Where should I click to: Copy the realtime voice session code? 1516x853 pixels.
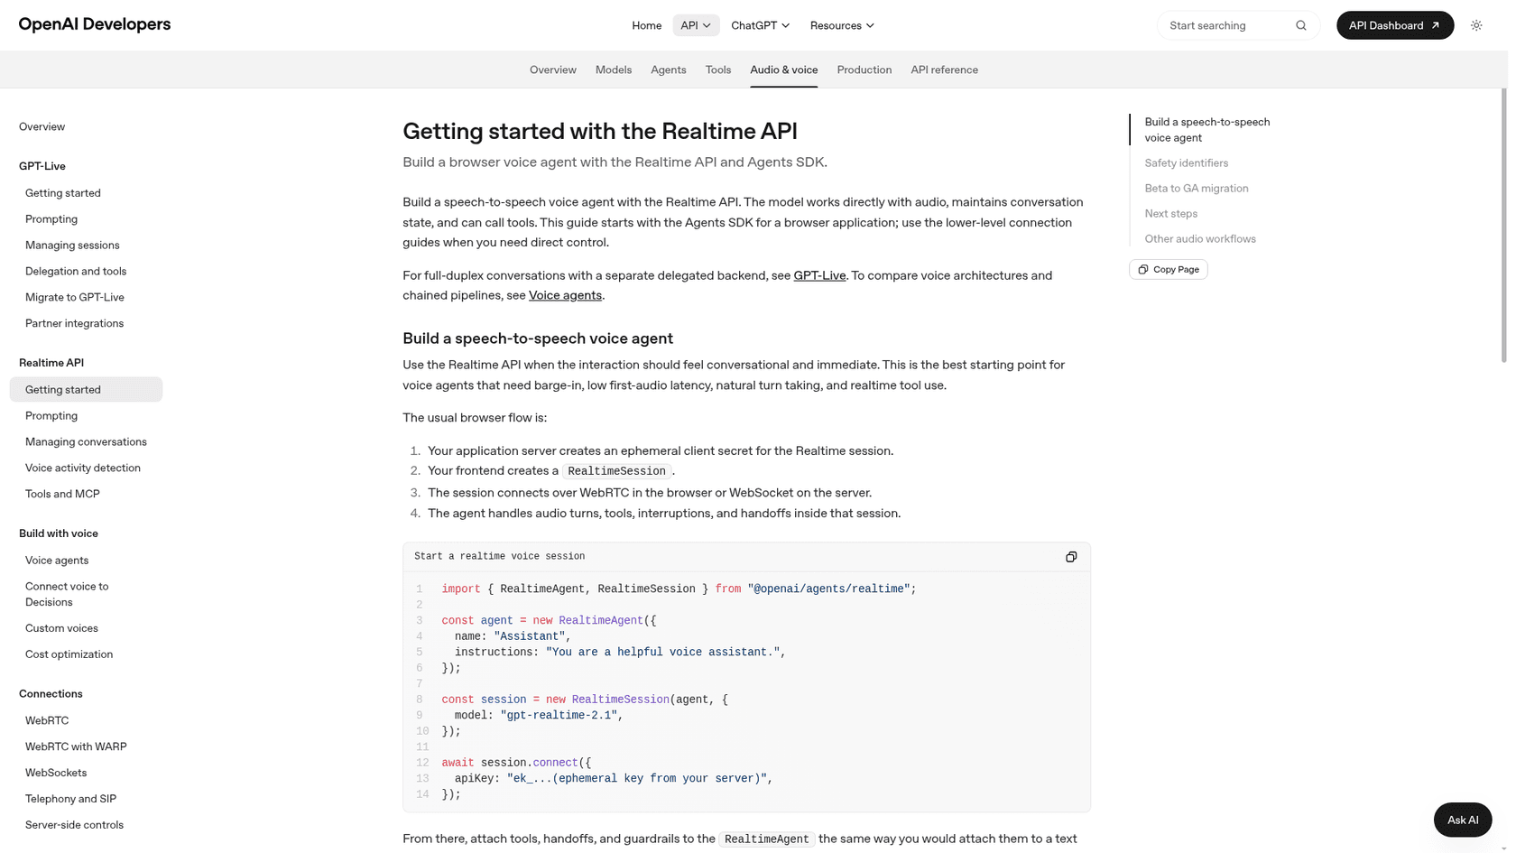coord(1071,557)
